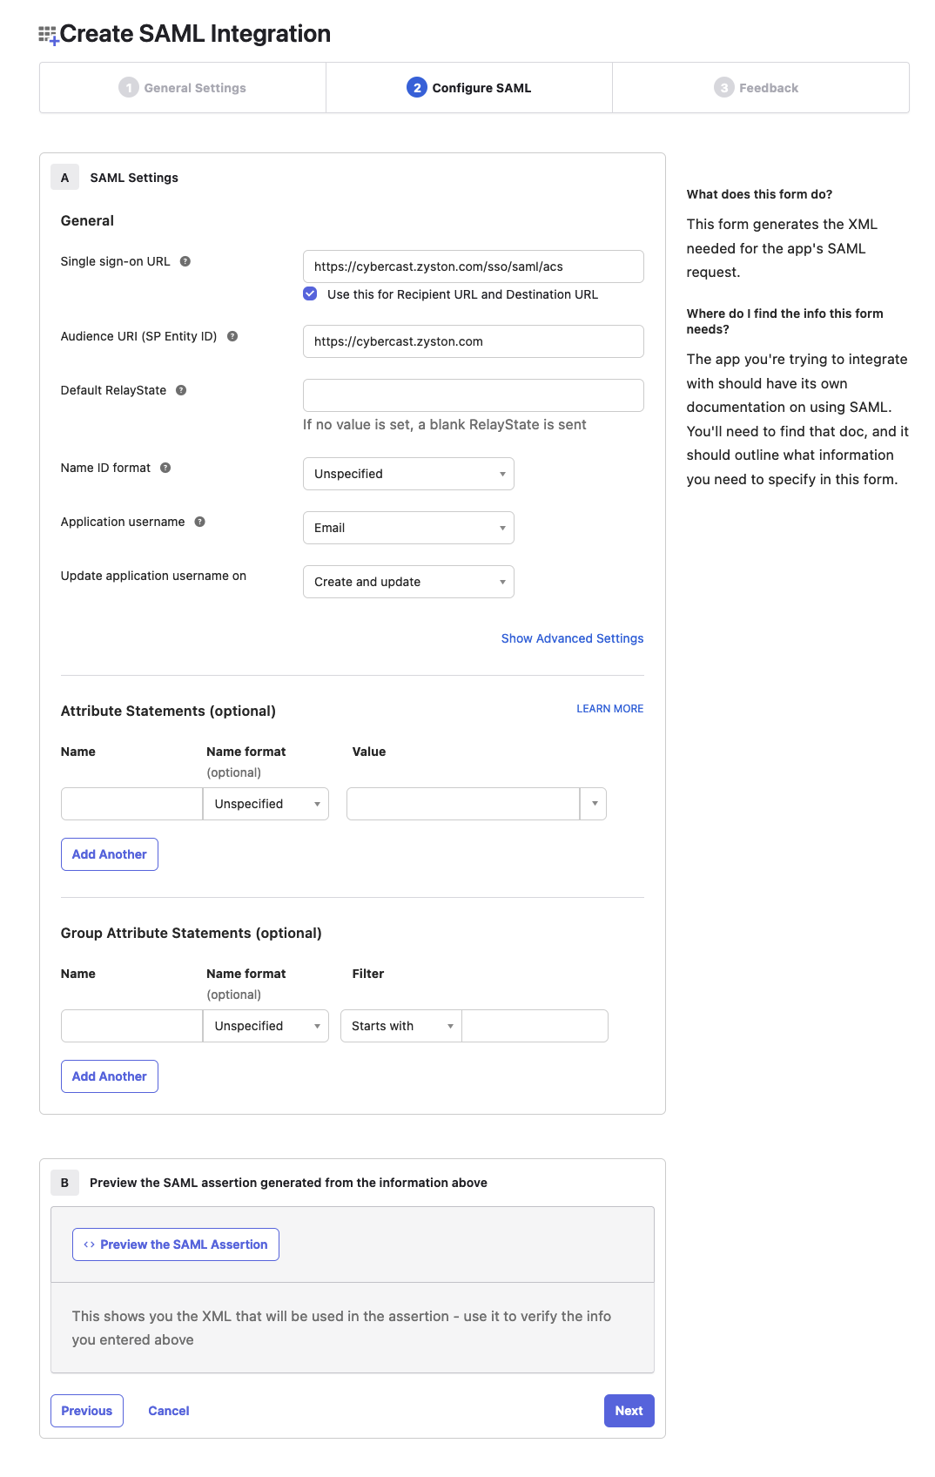Screen dimensions: 935x1477
Task: Switch to the Configure SAML step
Action: pos(468,87)
